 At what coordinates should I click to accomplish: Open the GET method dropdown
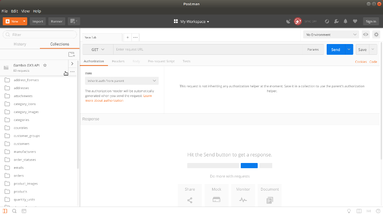pos(98,50)
